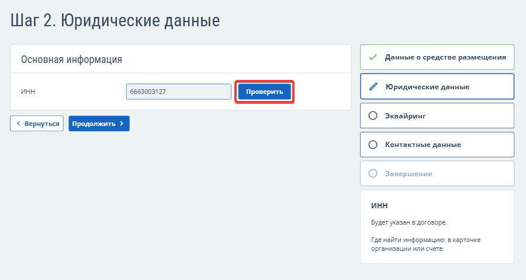Go to Контактные данные step label
The image size is (526, 280).
pos(423,145)
